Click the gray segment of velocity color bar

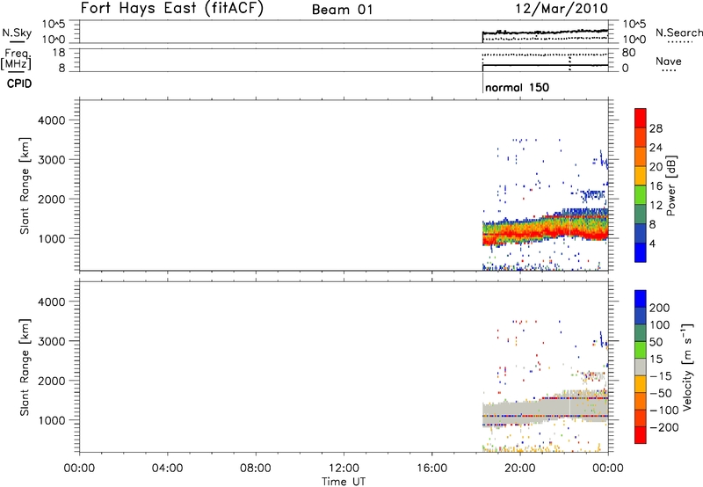click(x=641, y=367)
